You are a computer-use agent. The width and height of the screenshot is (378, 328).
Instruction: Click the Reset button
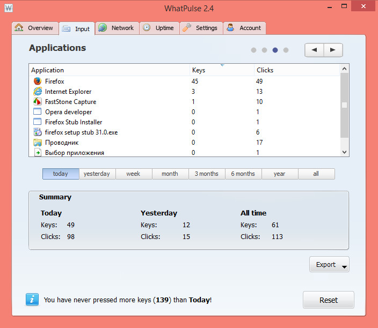coord(329,300)
